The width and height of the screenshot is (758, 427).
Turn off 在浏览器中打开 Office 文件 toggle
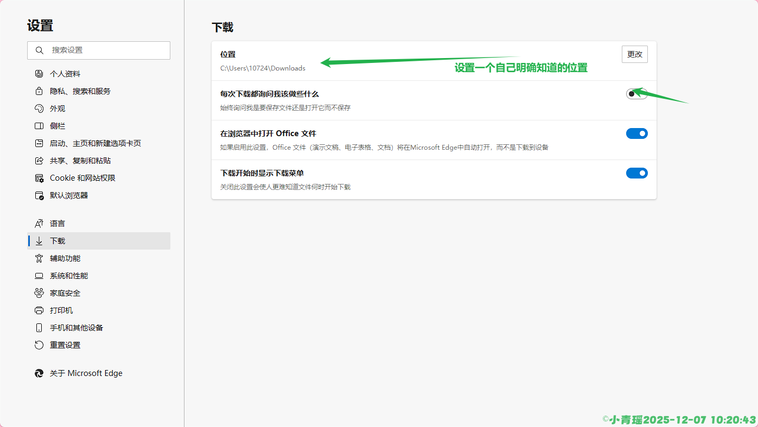[637, 133]
